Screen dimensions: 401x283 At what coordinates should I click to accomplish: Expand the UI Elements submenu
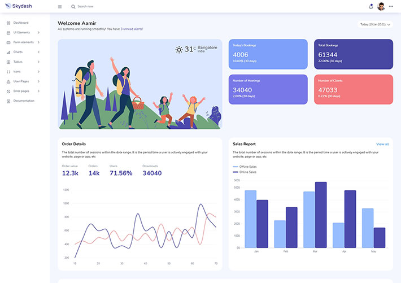coord(23,33)
